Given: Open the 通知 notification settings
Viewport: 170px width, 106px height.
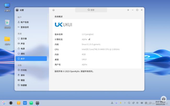Looking at the screenshot, I should [31, 54].
